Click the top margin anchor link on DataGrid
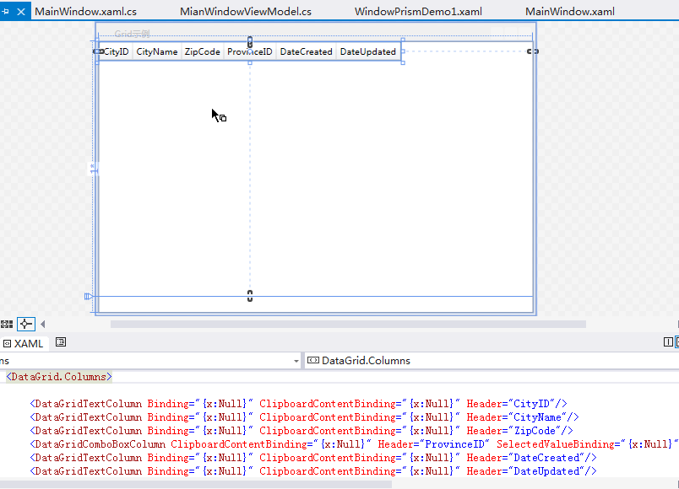679x489 pixels. click(250, 41)
